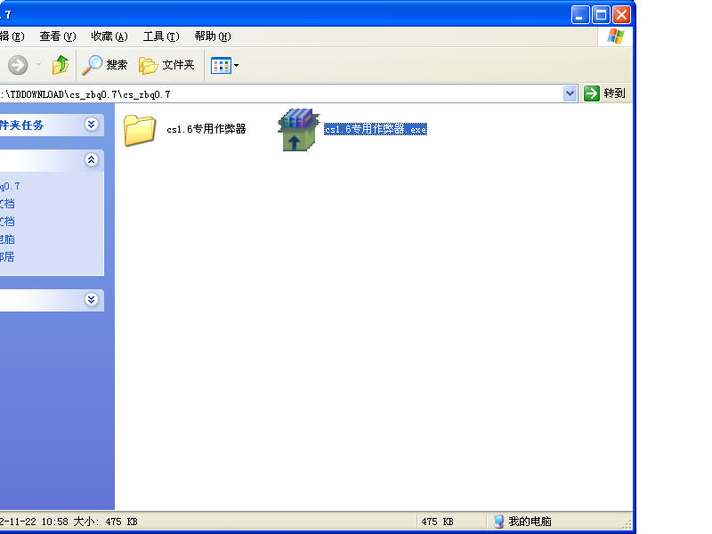Click in the address bar path field
The height and width of the screenshot is (534, 712).
coord(311,93)
